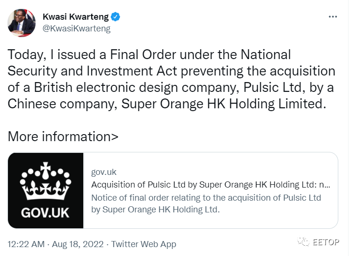Click the 12:22 AM tweet timestamp
The width and height of the screenshot is (350, 256).
pos(26,244)
